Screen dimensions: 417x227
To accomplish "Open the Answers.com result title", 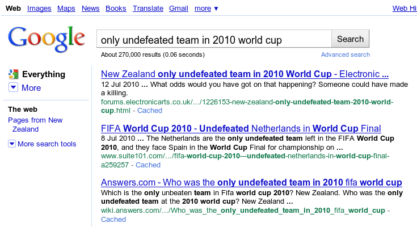I will tap(251, 183).
